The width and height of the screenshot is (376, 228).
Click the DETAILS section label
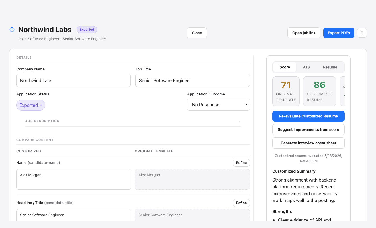(24, 58)
